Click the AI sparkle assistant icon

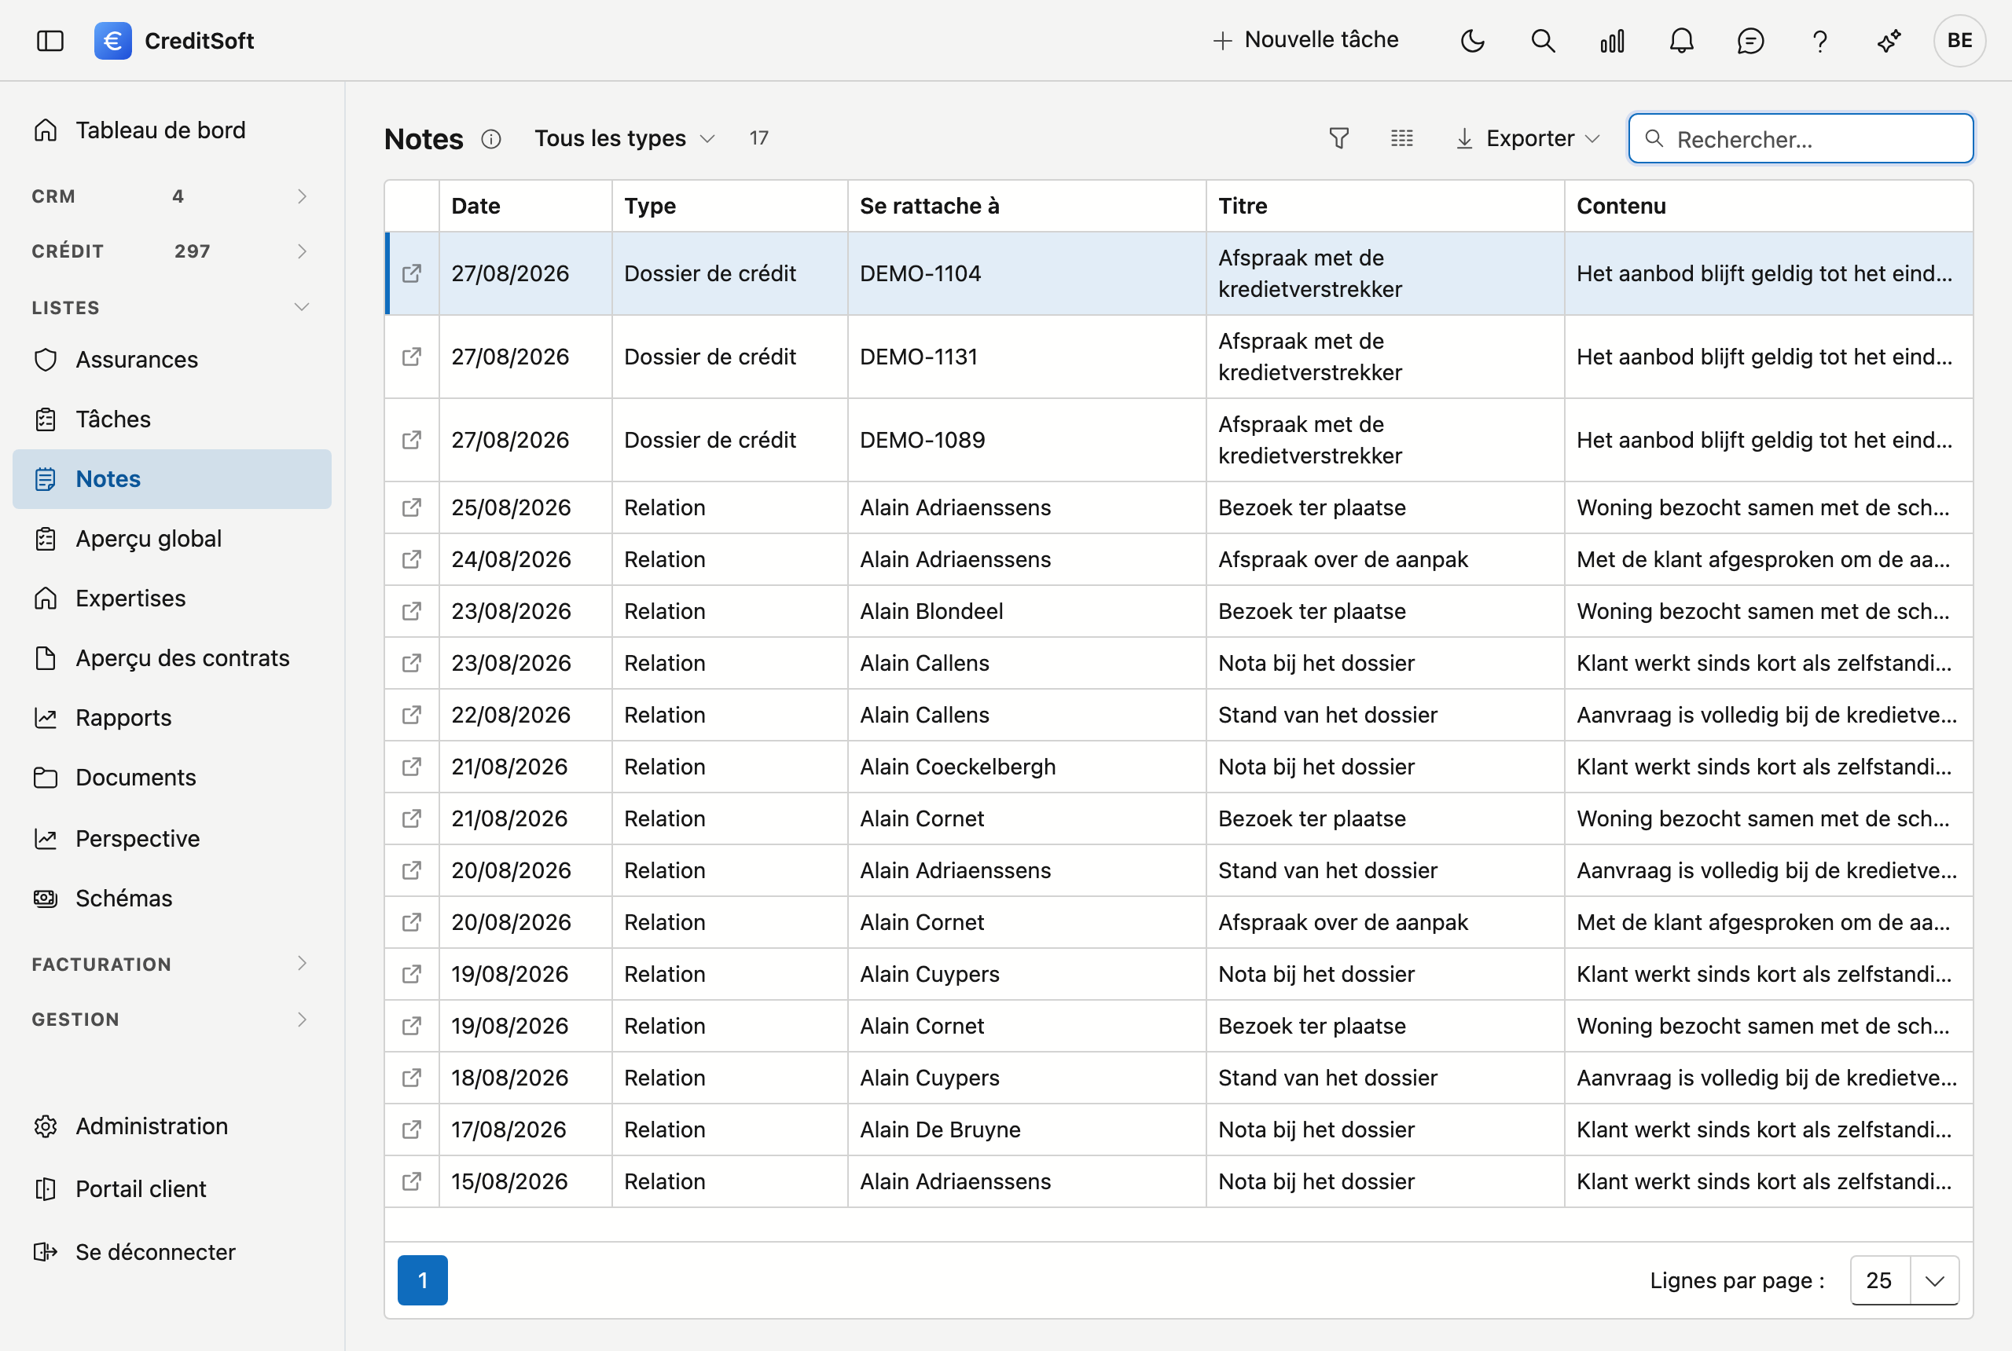(x=1889, y=41)
